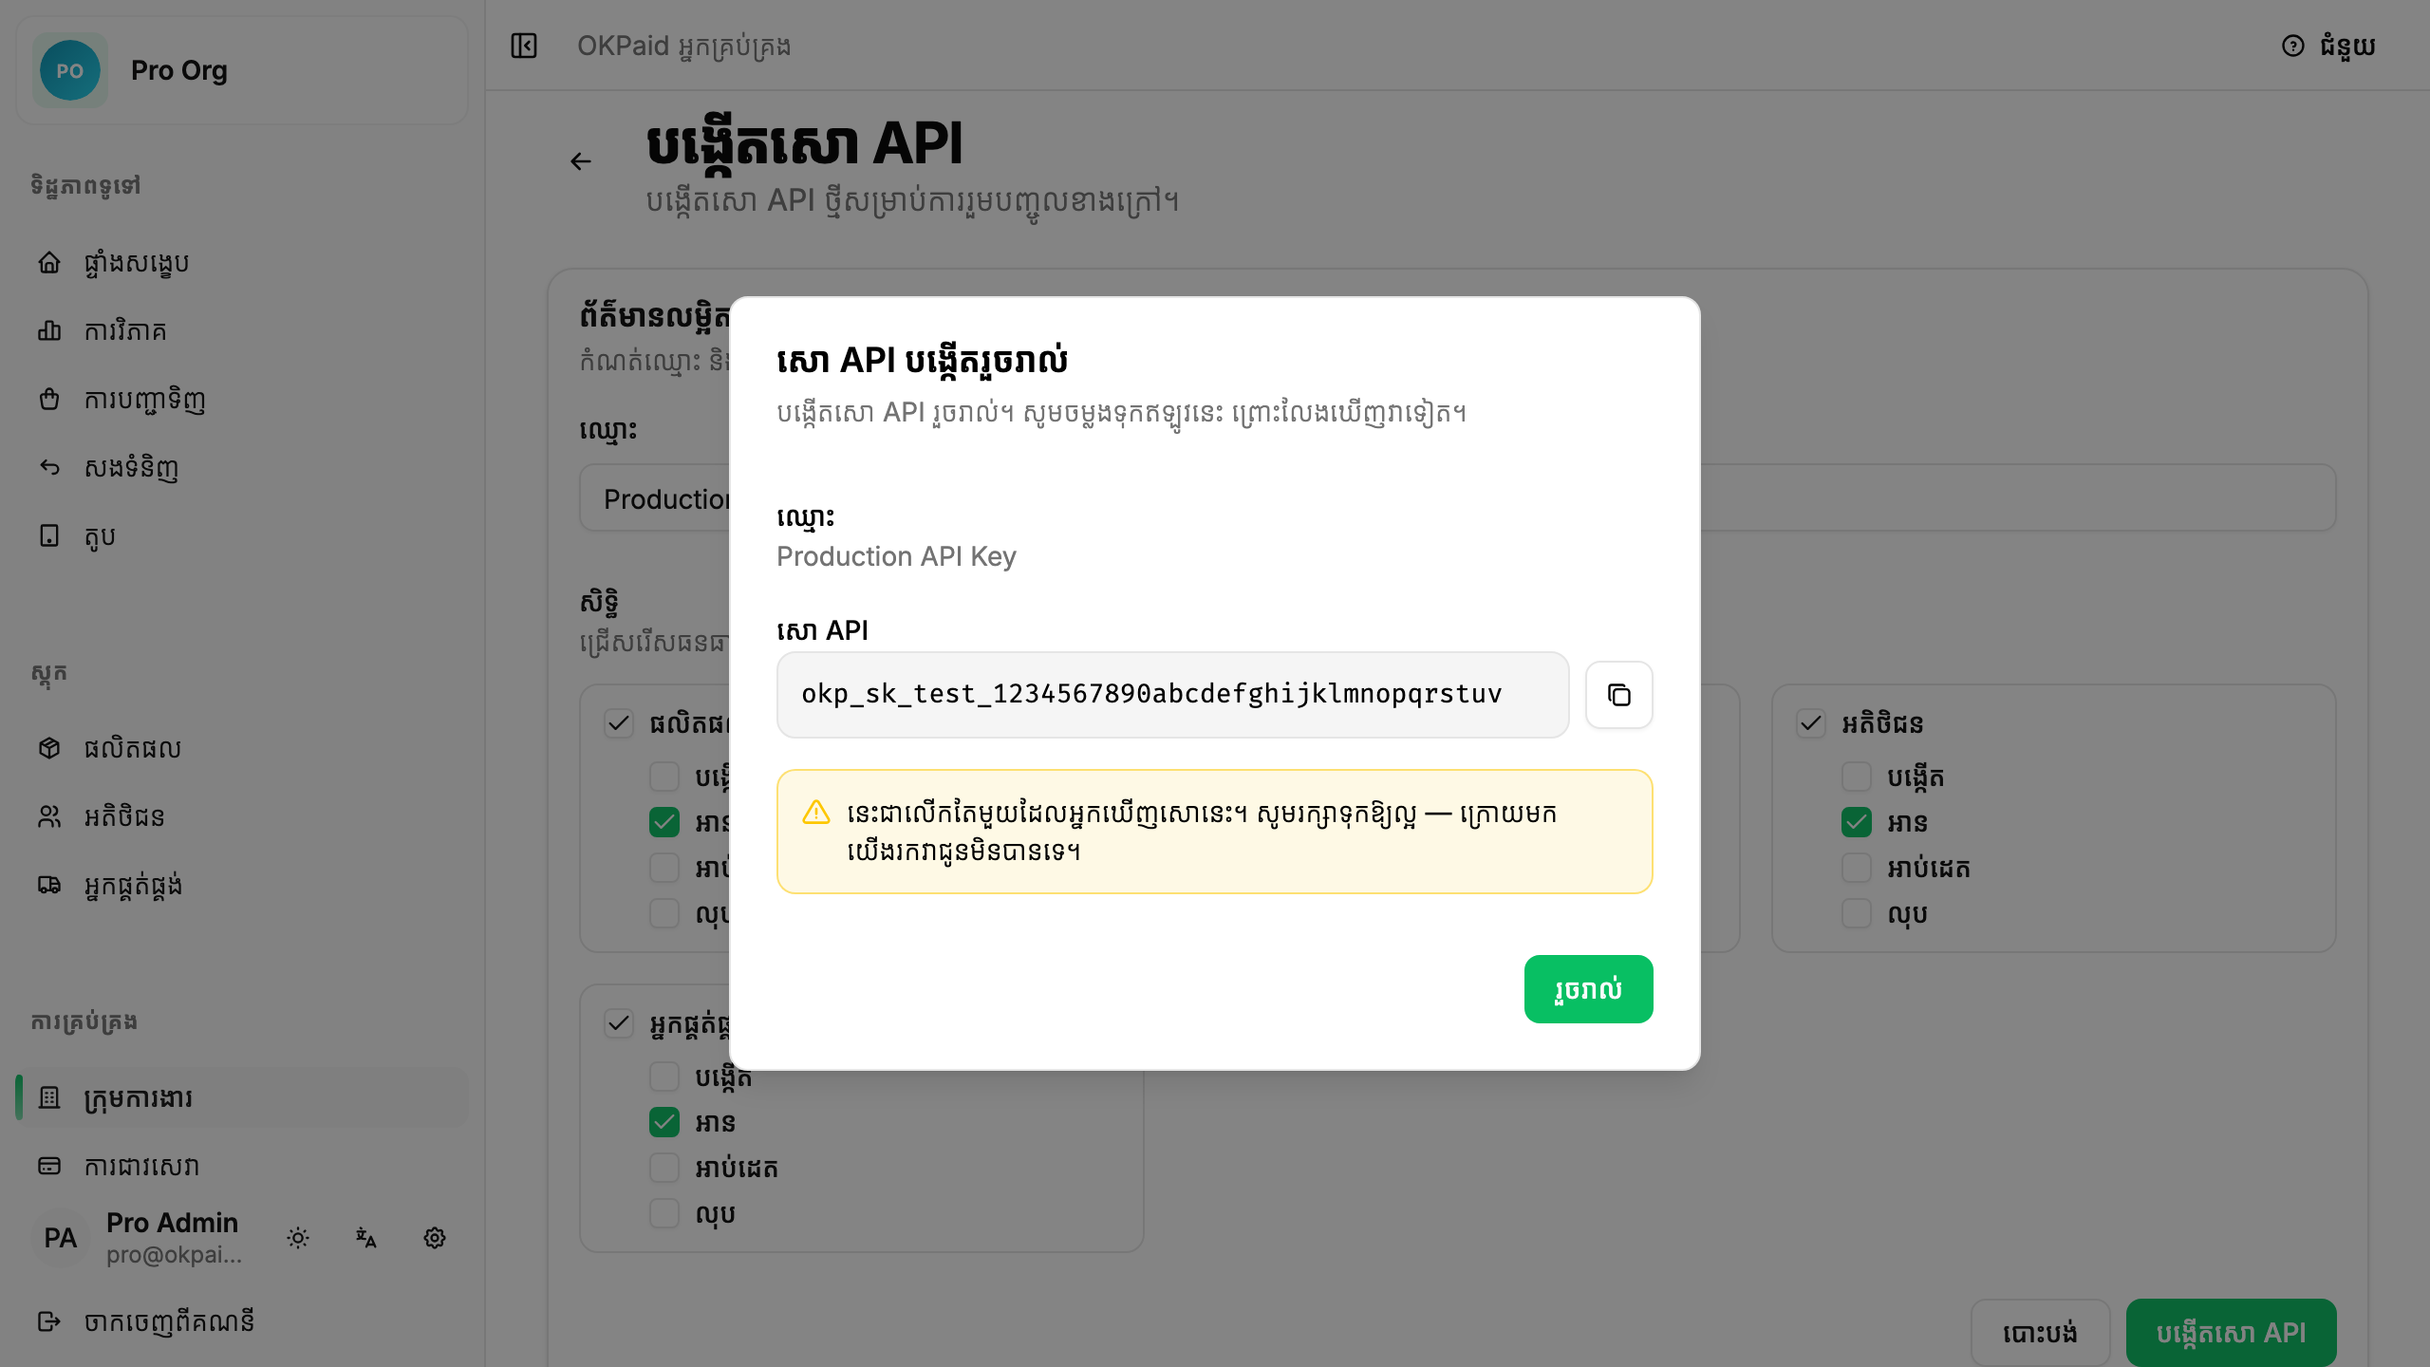Open ផលិតផល products in sidebar

coord(242,748)
